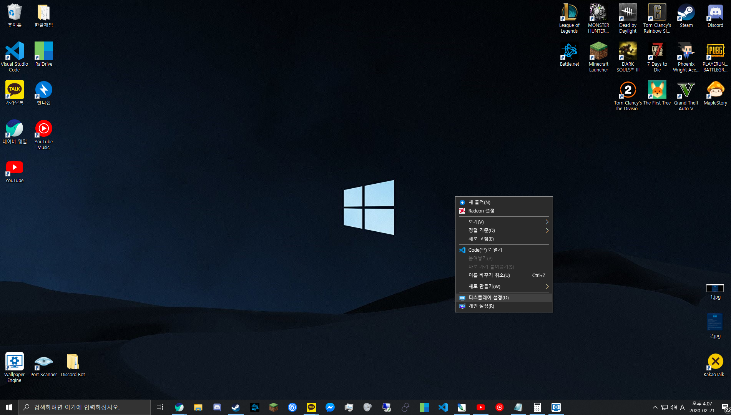Open Naver Whale from the taskbar

[179, 407]
